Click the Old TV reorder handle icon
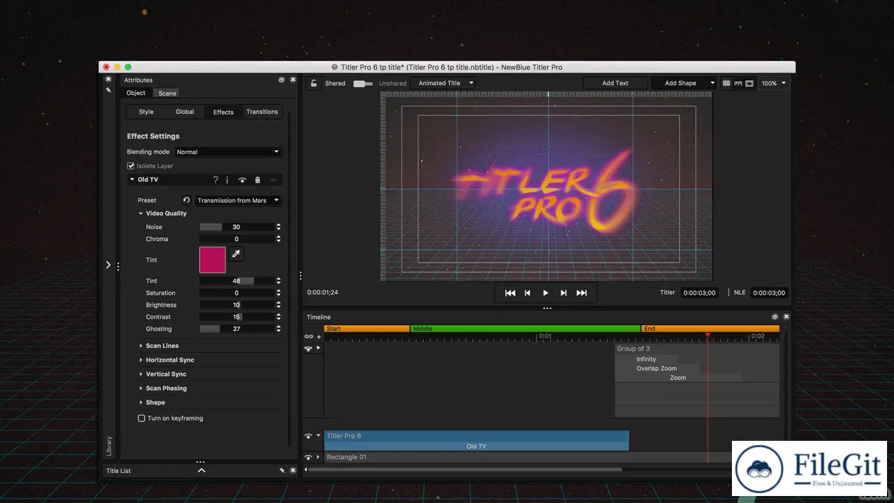This screenshot has width=894, height=503. tap(273, 180)
